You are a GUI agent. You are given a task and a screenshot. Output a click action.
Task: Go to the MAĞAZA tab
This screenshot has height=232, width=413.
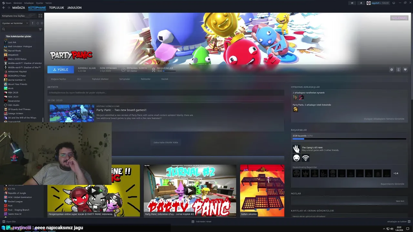coord(18,8)
